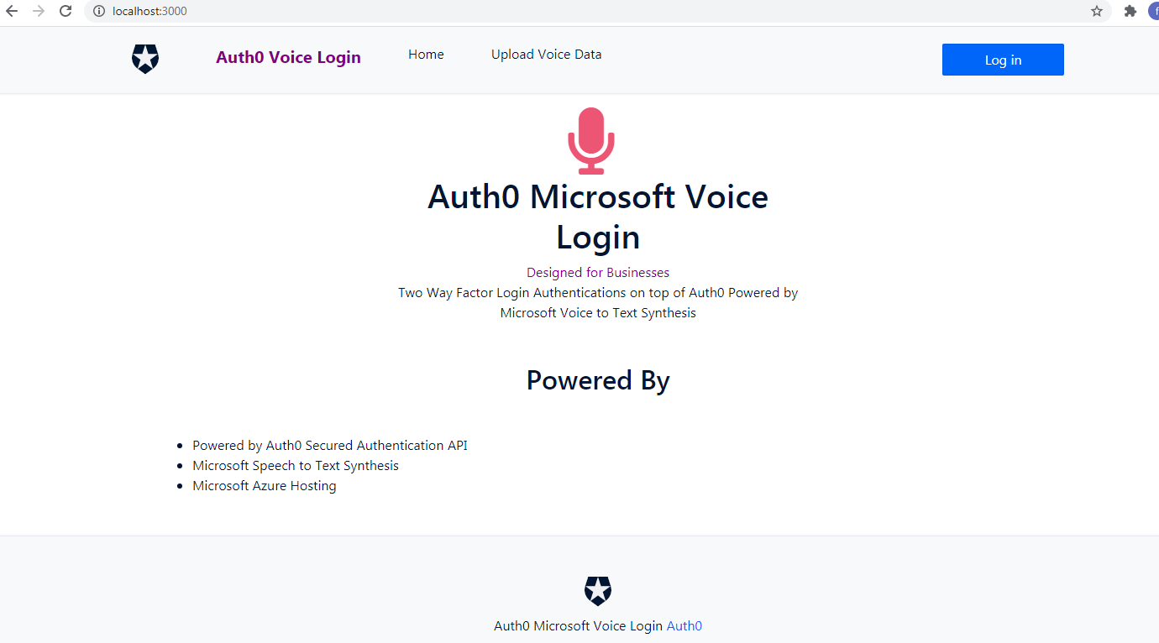The width and height of the screenshot is (1159, 643).
Task: Click Powered by Auth0 Secured Authentication API
Action: point(330,445)
